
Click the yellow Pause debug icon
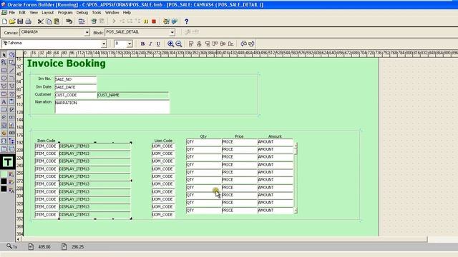[x=146, y=21]
